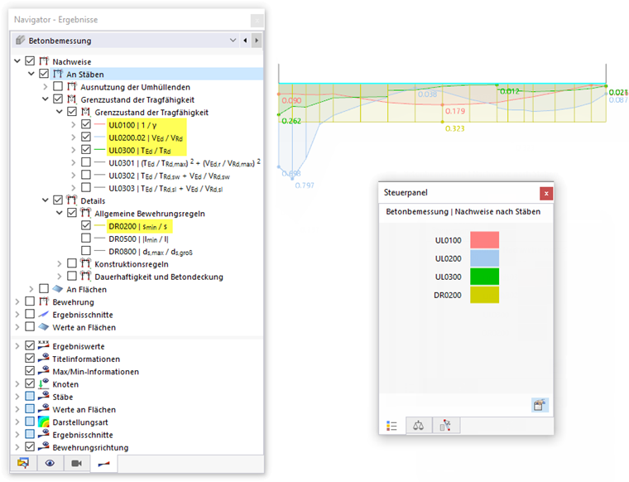
Task: Click the Knoten node icon
Action: (x=43, y=383)
